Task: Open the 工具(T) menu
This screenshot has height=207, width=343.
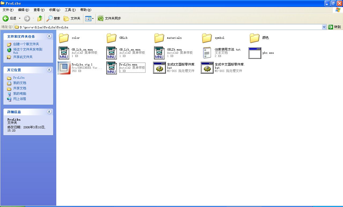Action: coord(70,10)
